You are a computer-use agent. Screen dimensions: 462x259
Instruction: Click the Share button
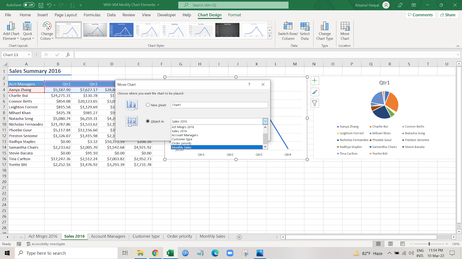pos(448,15)
